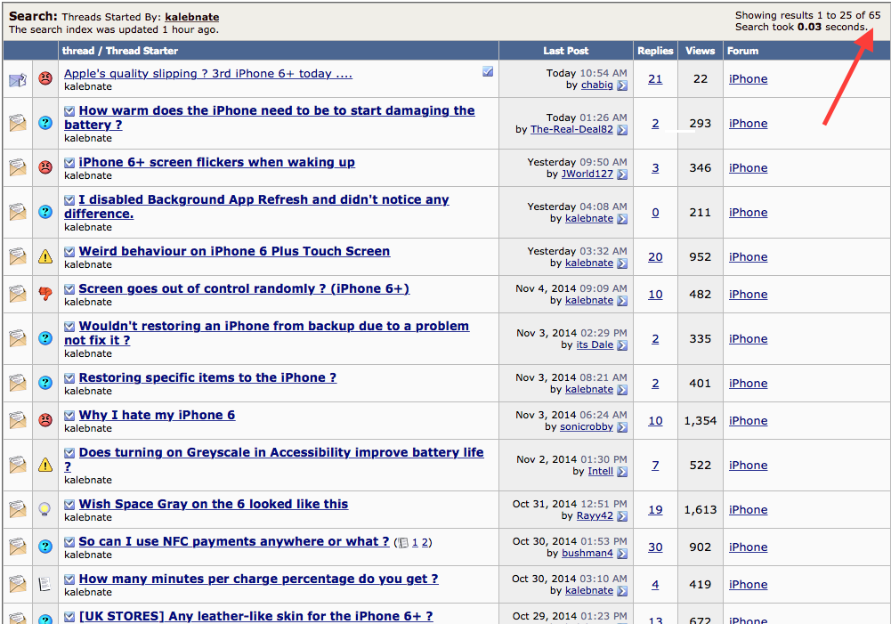Viewport: 891px width, 624px height.
Task: Click the question icon on NFC payments row
Action: (x=45, y=547)
